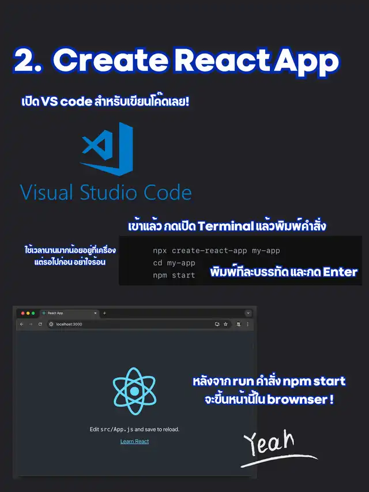Click the green macOS fullscreen button

pos(33,313)
